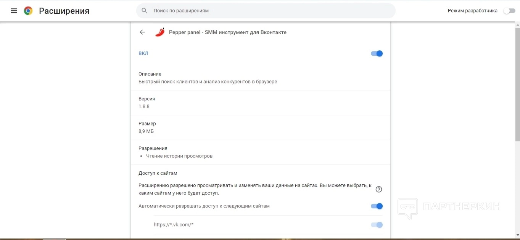Toggle automatic site access permission

point(377,206)
